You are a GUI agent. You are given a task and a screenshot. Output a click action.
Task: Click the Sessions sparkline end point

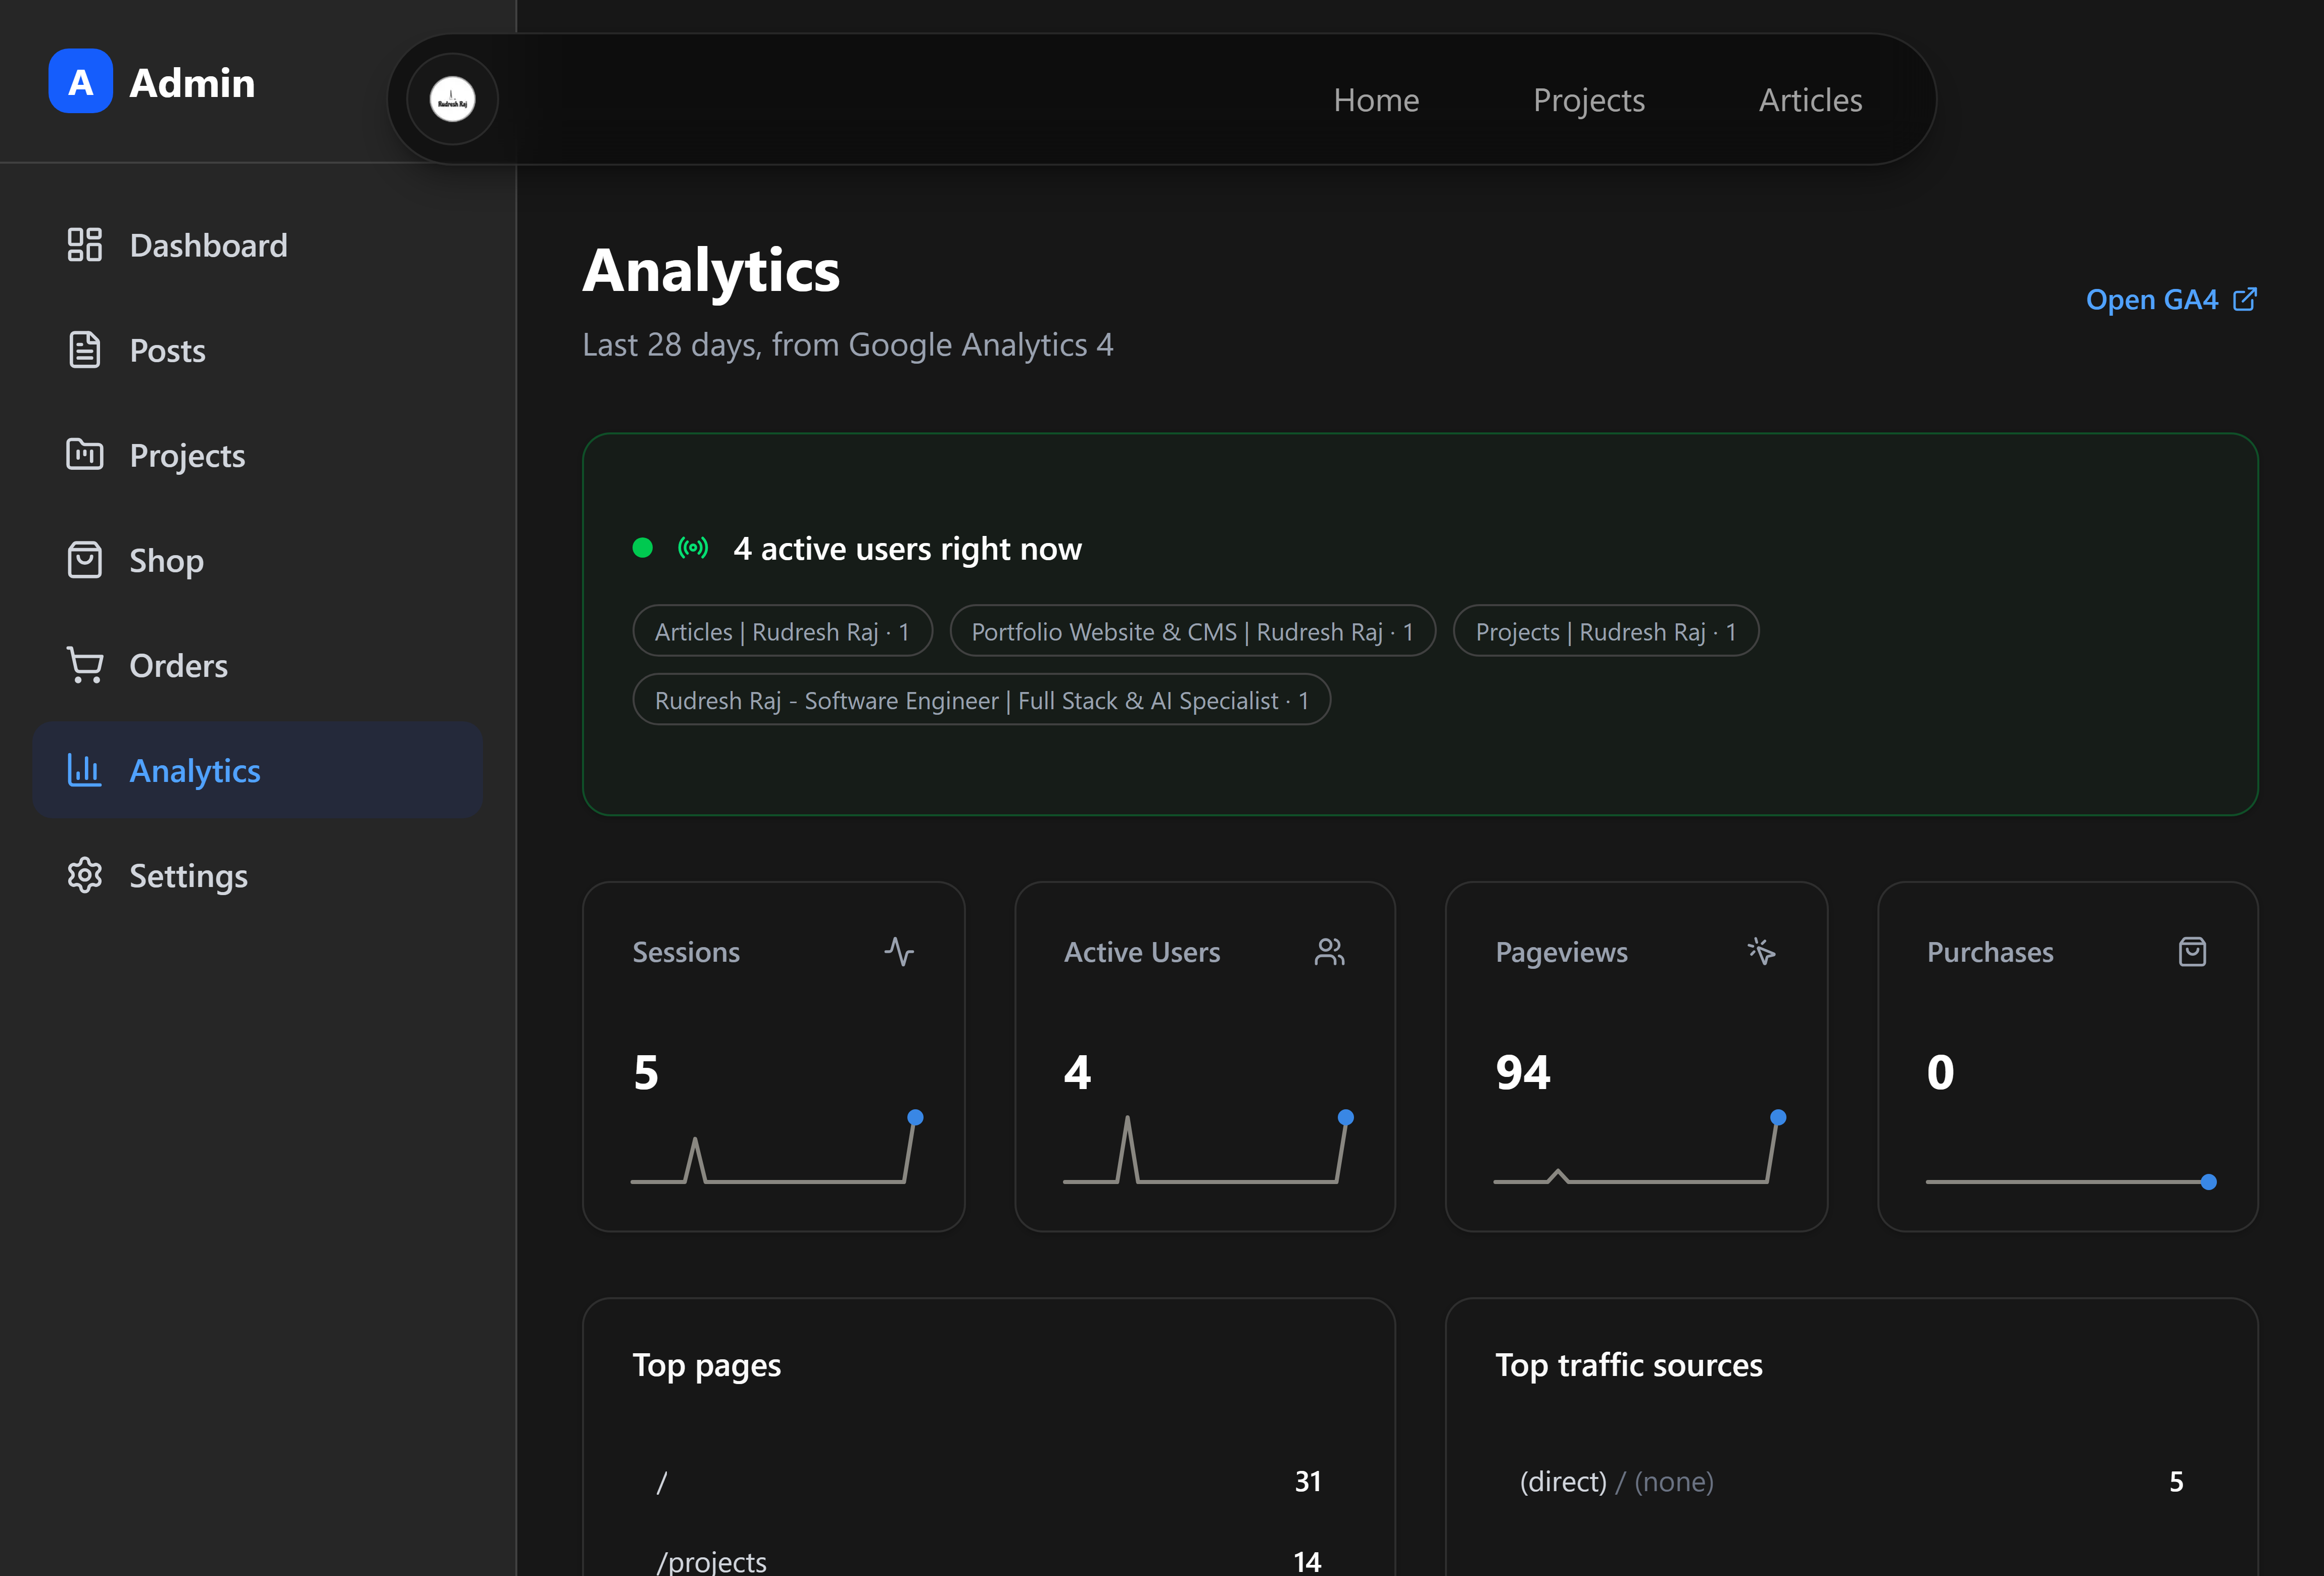pyautogui.click(x=914, y=1117)
